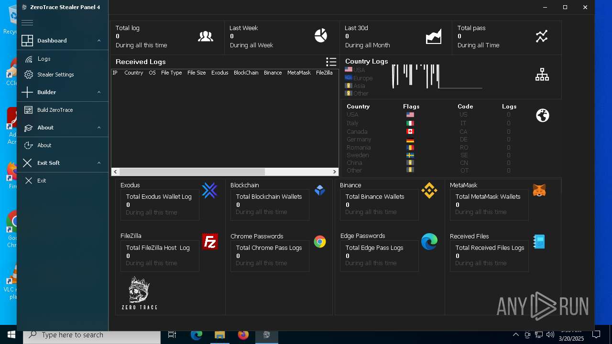
Task: Click the Windows Start button
Action: point(11,335)
